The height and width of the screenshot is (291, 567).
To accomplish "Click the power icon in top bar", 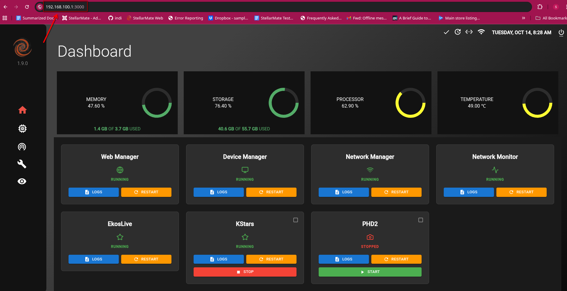I will point(561,32).
